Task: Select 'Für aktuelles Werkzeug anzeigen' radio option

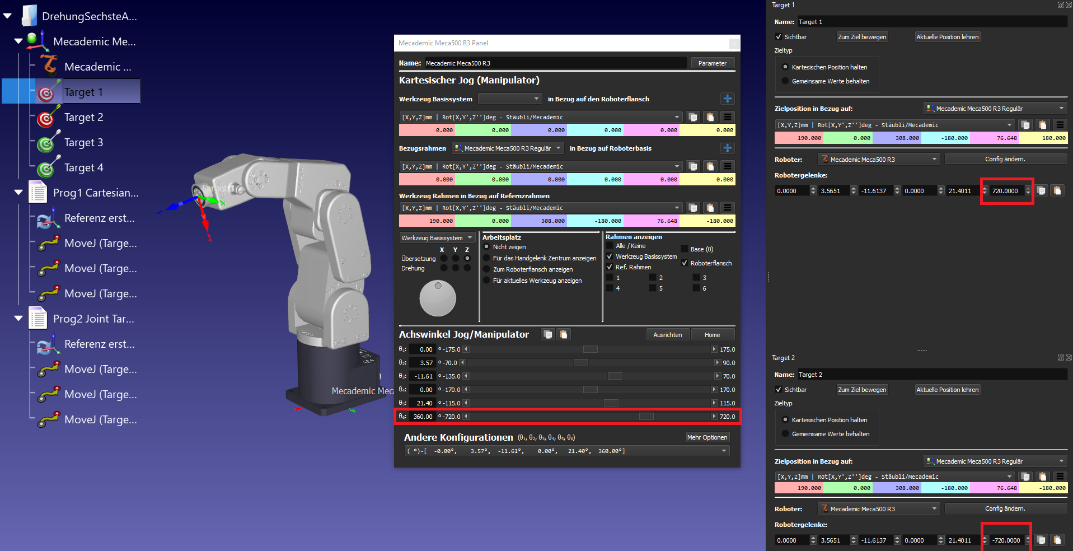Action: [x=486, y=281]
